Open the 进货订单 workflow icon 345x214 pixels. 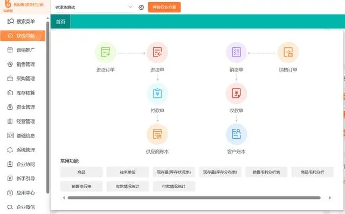(x=106, y=53)
